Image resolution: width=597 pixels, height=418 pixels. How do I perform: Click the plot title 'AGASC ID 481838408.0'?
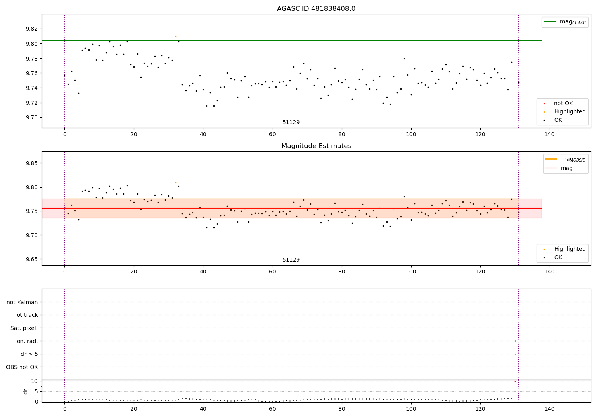click(x=316, y=9)
